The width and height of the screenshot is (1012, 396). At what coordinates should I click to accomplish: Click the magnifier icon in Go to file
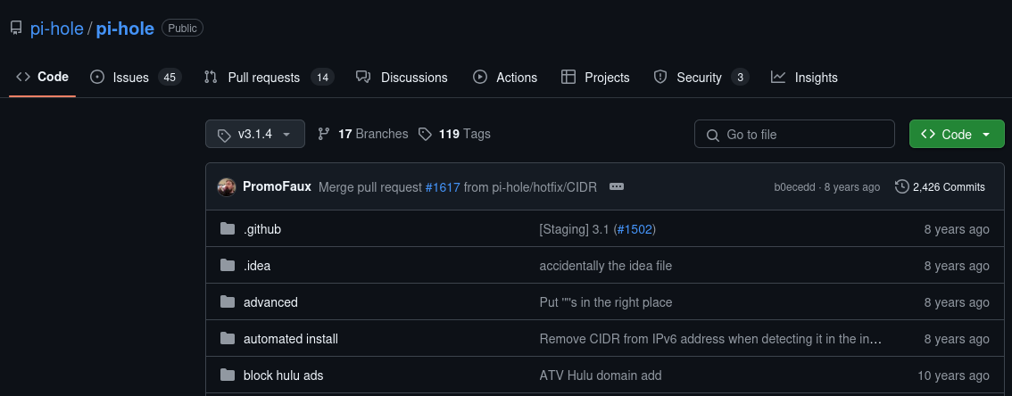(712, 135)
